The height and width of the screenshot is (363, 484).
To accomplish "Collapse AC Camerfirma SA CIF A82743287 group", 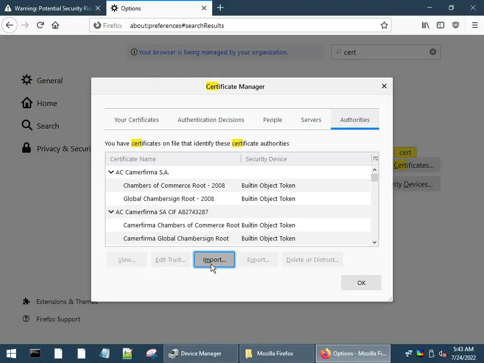I will click(111, 212).
